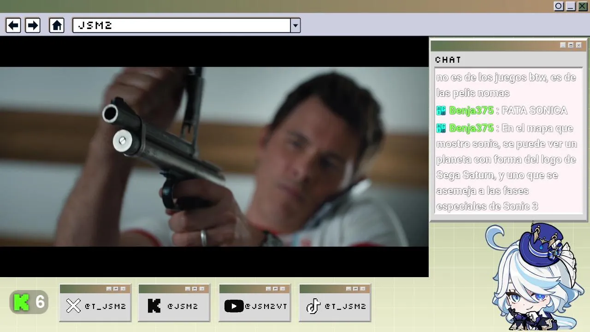Click the chat message 'PATA SONICA'

(534, 111)
